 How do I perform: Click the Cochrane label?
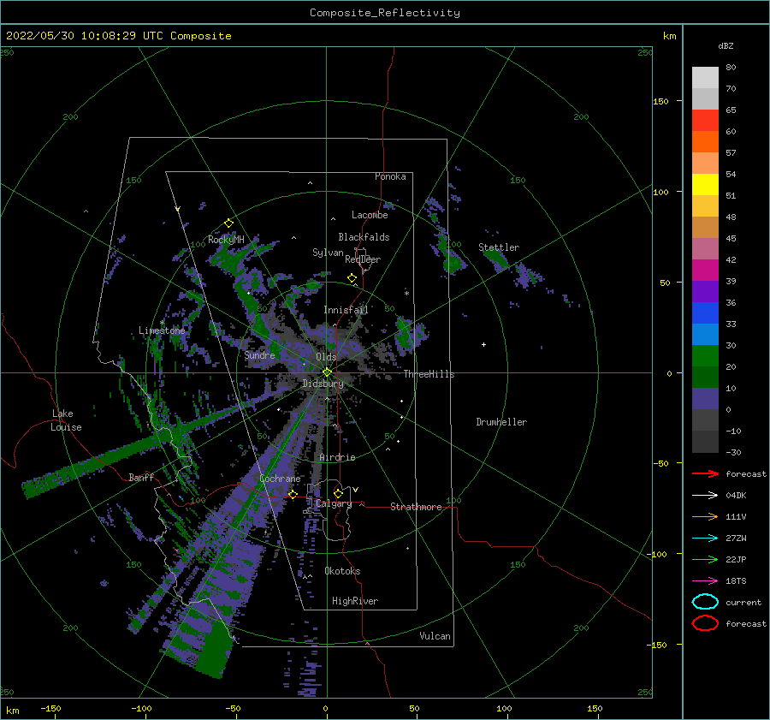click(x=280, y=479)
